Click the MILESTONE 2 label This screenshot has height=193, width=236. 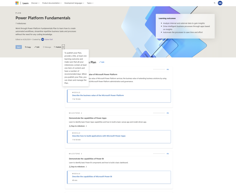coord(75,113)
